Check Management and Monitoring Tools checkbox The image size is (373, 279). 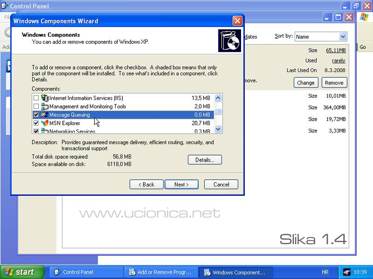36,106
